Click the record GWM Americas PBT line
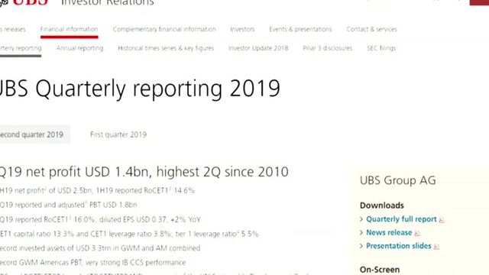Image resolution: width=489 pixels, height=275 pixels. (x=93, y=263)
